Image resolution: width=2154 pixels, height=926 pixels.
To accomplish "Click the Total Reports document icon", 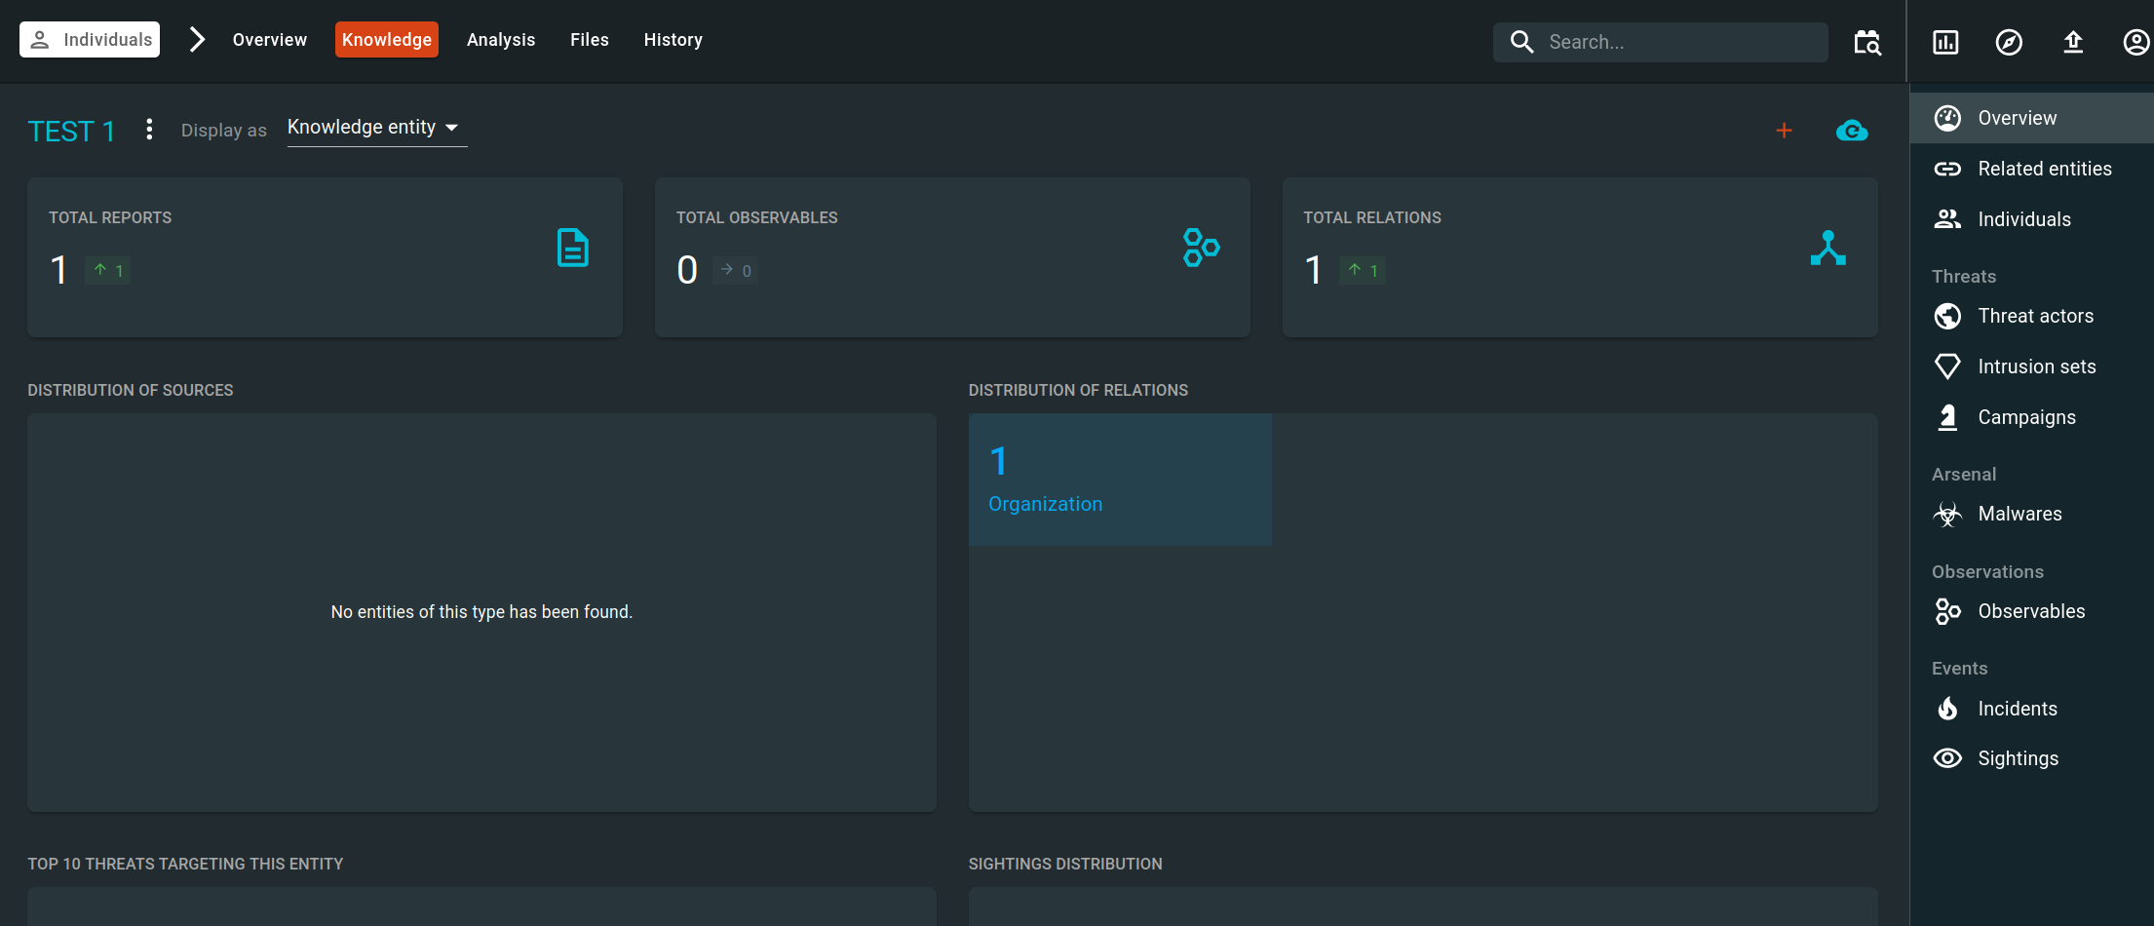I will 573,248.
